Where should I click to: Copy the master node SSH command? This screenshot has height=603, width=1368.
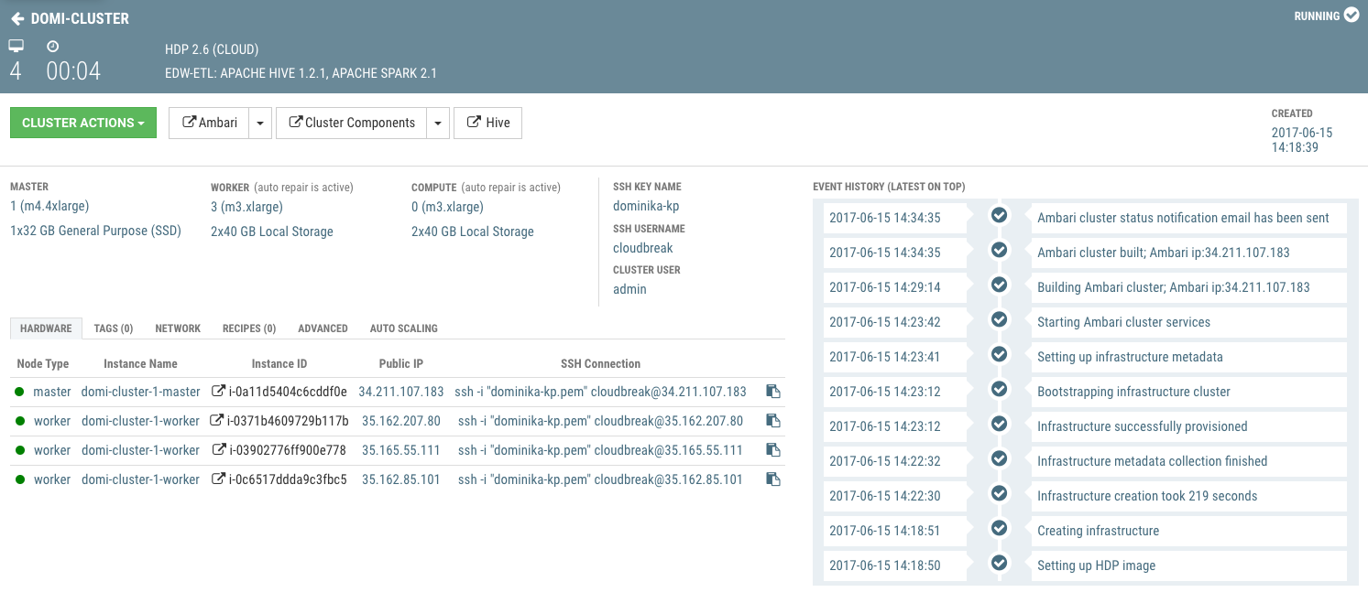[x=772, y=391]
